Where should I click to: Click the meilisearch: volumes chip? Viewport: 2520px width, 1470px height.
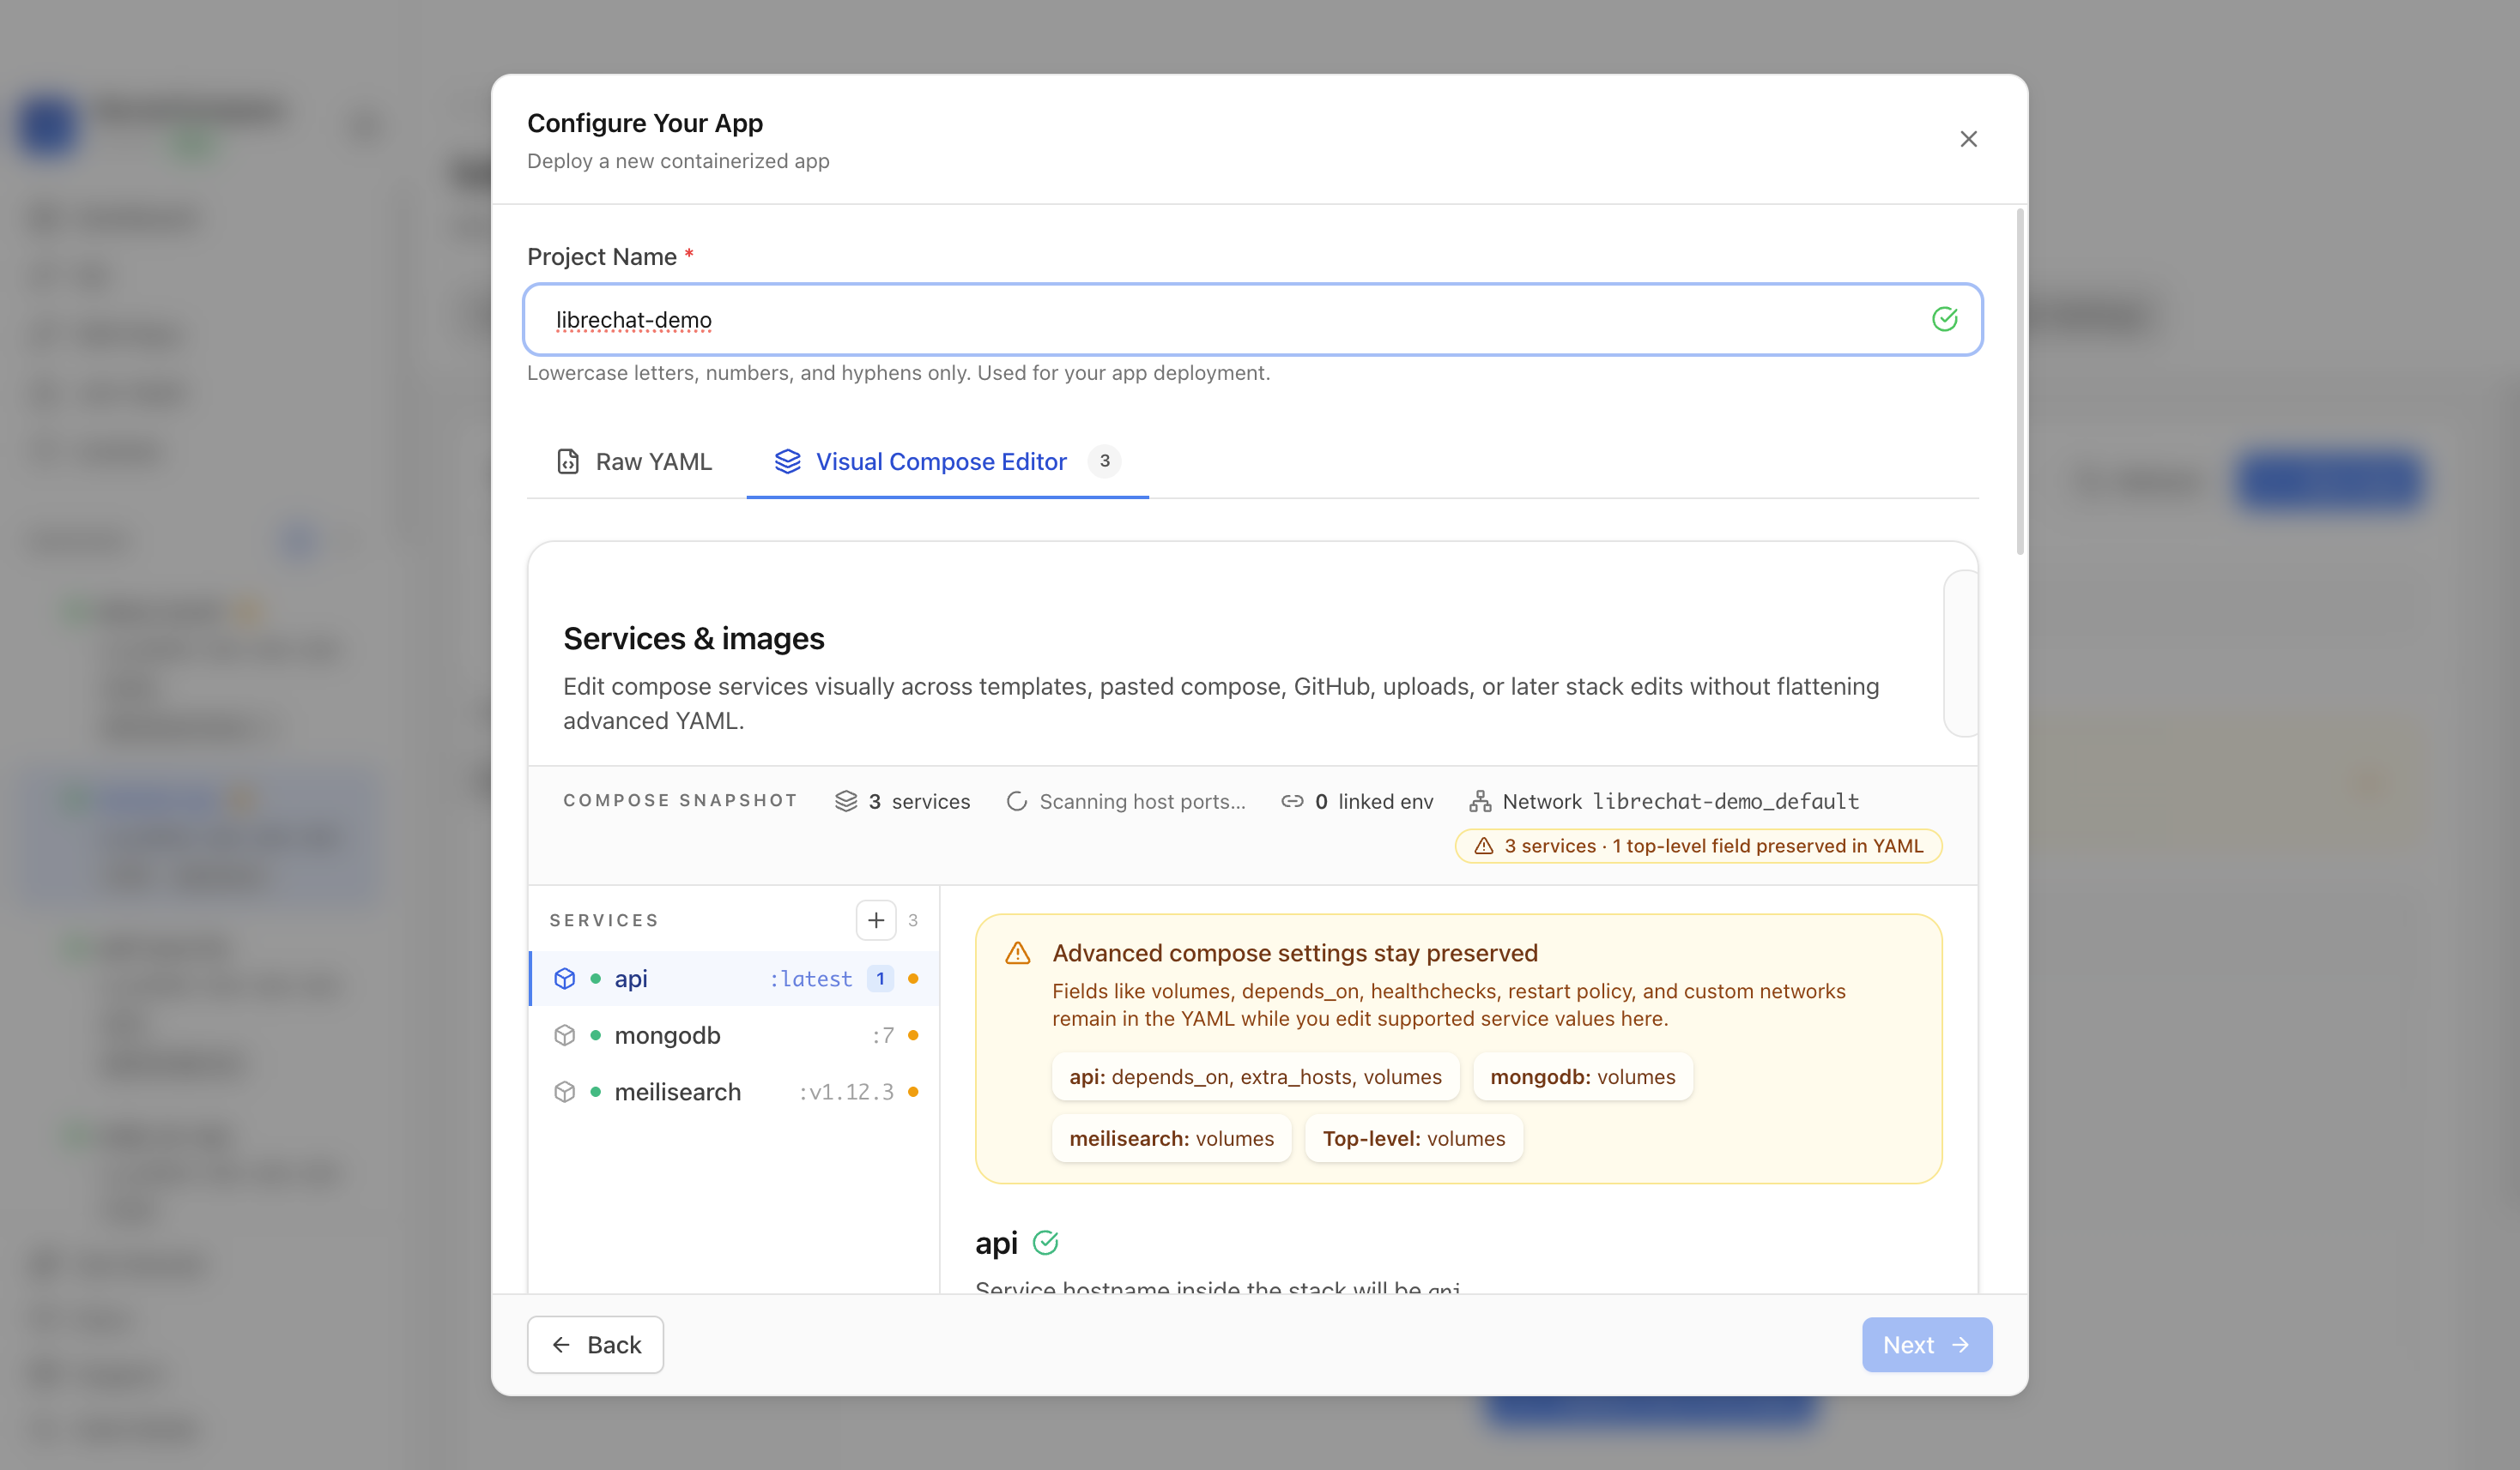point(1171,1139)
